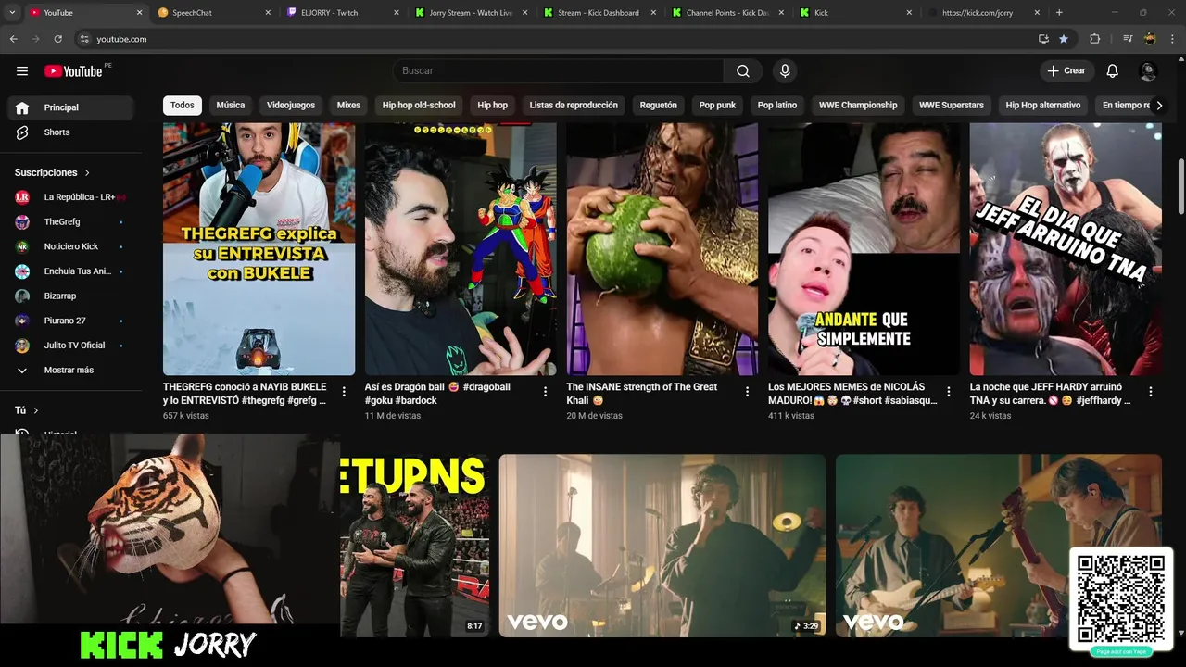Switch to ELJORRY - Twitch tab

[342, 13]
